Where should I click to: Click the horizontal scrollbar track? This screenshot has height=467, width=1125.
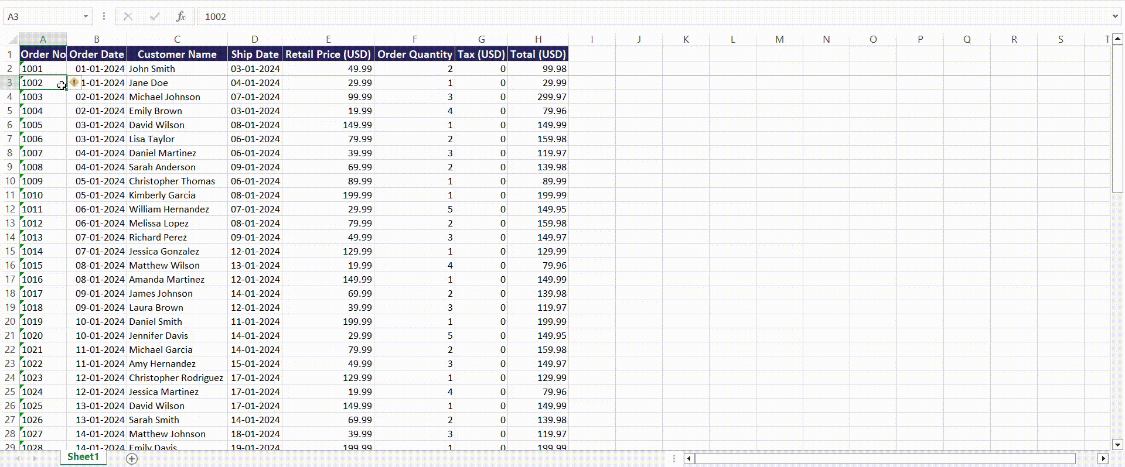coord(885,459)
